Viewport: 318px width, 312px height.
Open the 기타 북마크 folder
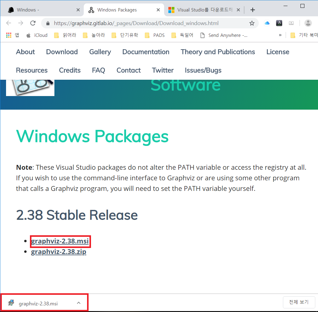click(304, 35)
